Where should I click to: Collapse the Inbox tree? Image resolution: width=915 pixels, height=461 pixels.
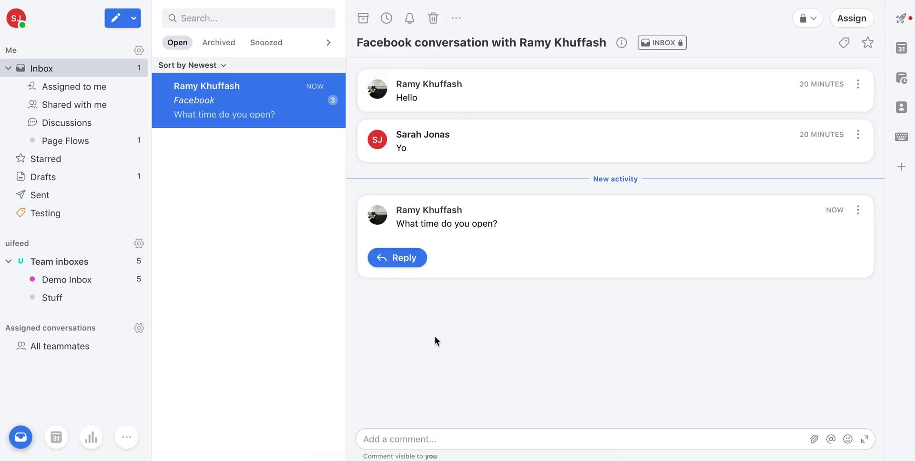point(8,69)
